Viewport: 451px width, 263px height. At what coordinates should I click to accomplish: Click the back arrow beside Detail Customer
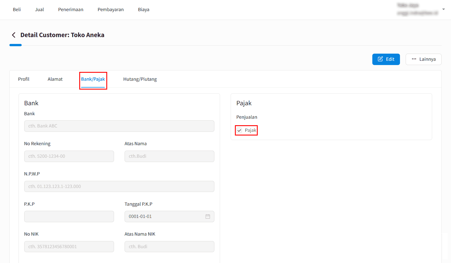(x=13, y=35)
